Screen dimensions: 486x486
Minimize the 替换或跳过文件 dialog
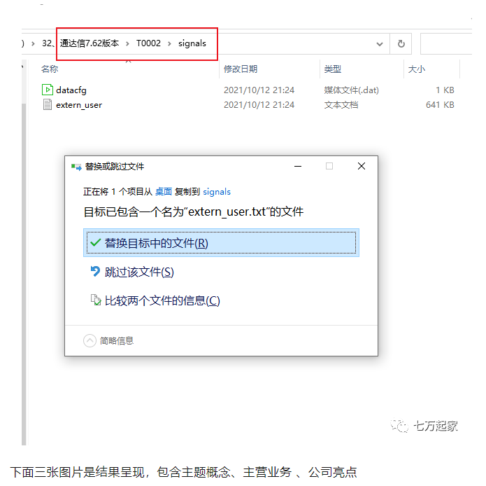click(298, 167)
